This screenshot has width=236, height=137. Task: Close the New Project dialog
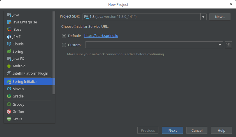[231, 4]
